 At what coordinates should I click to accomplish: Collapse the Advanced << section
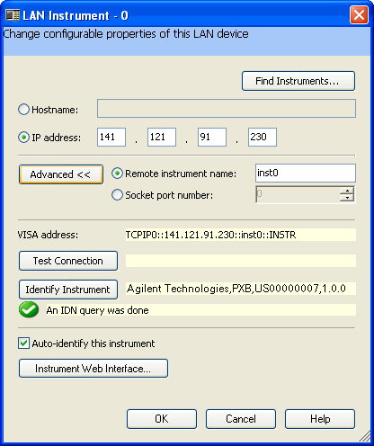pos(61,174)
